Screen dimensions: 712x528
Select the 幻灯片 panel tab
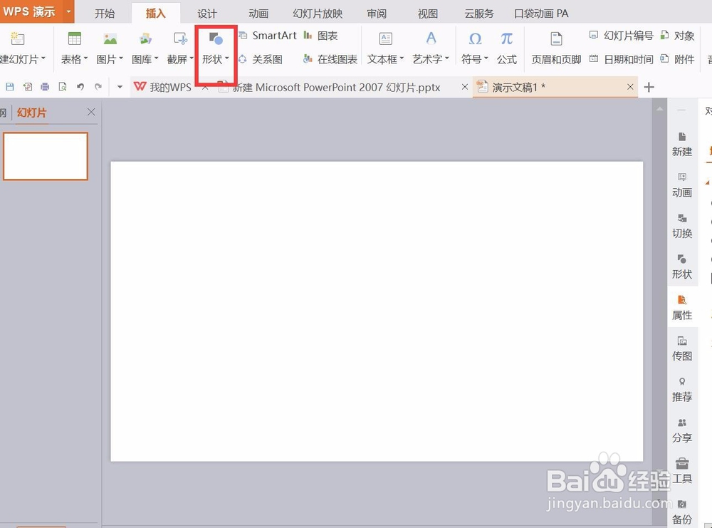point(32,113)
